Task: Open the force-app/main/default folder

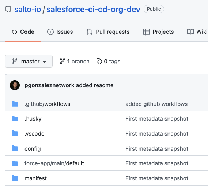Action: 54,163
